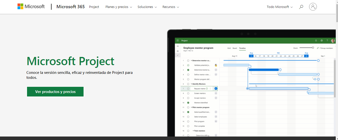
Task: Expand the Recursos dropdown menu
Action: pyautogui.click(x=171, y=7)
